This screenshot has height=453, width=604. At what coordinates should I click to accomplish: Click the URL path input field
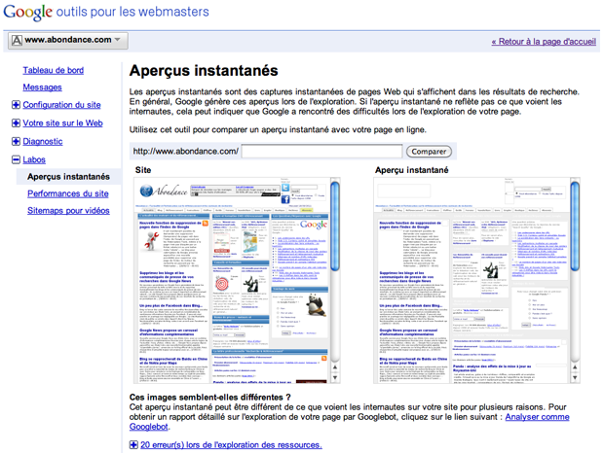pyautogui.click(x=321, y=152)
